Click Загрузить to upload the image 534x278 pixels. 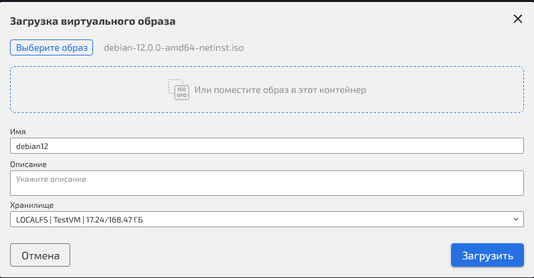[x=487, y=255]
